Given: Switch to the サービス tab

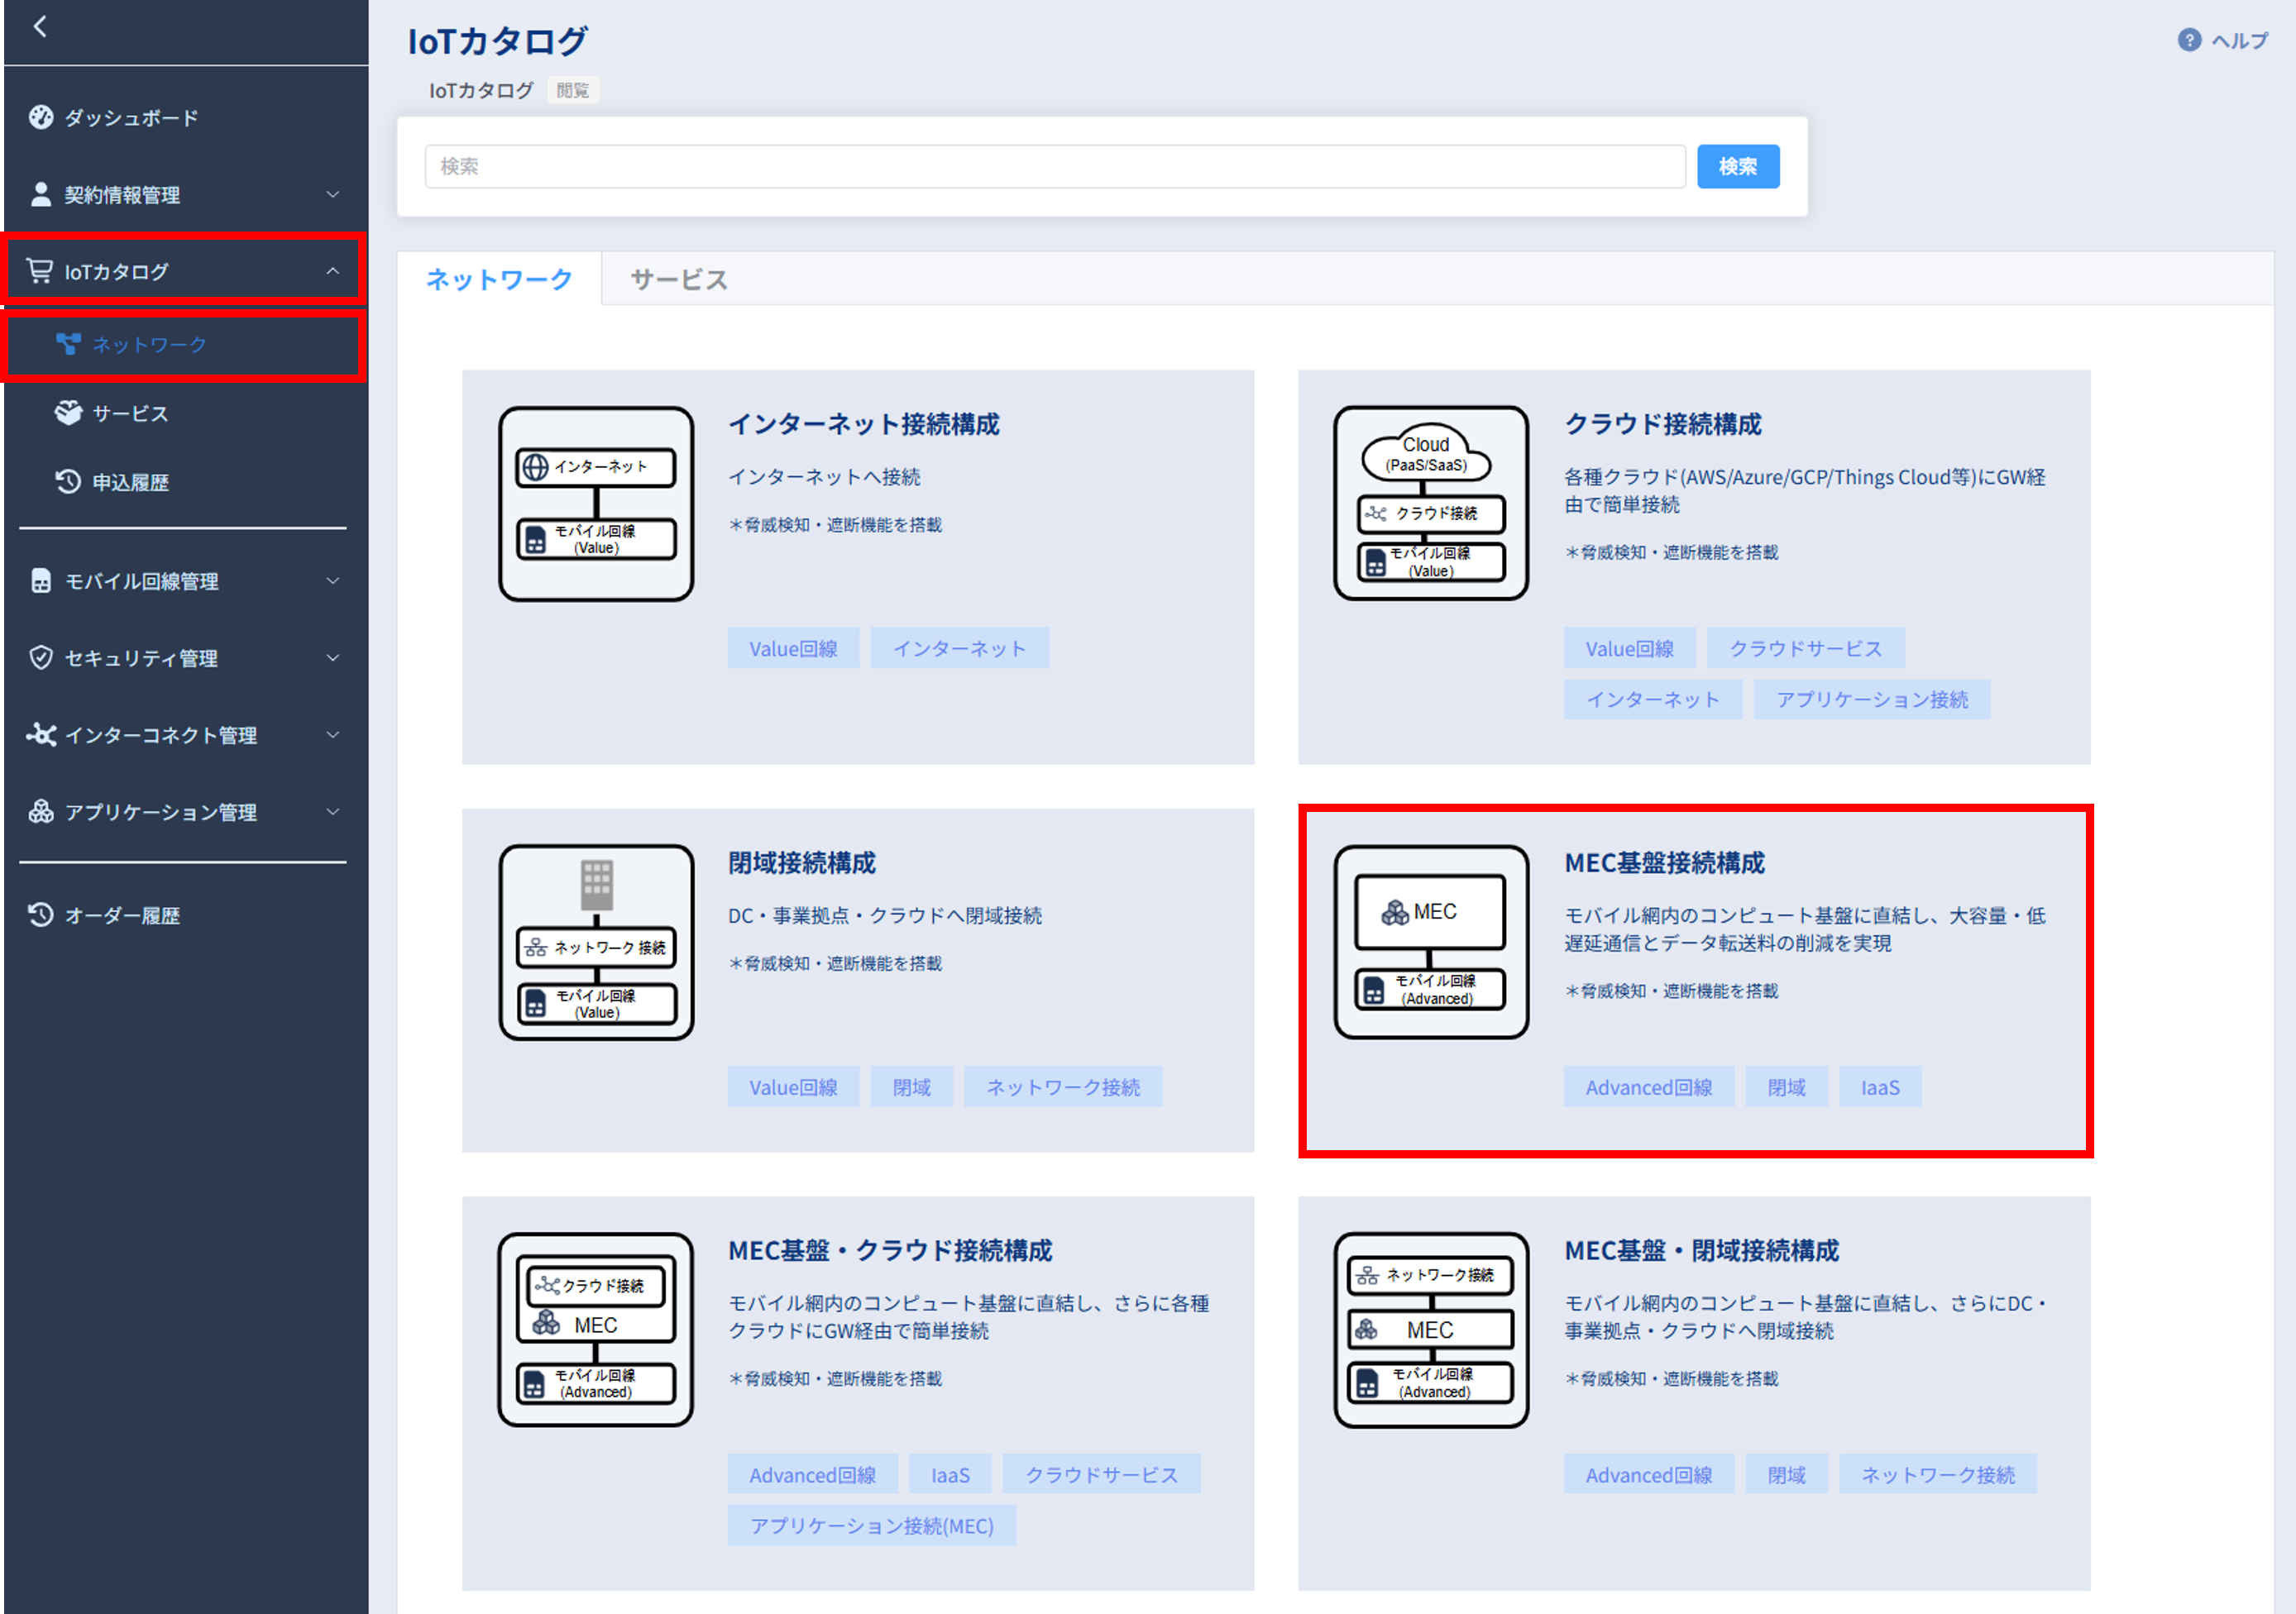Looking at the screenshot, I should [679, 280].
